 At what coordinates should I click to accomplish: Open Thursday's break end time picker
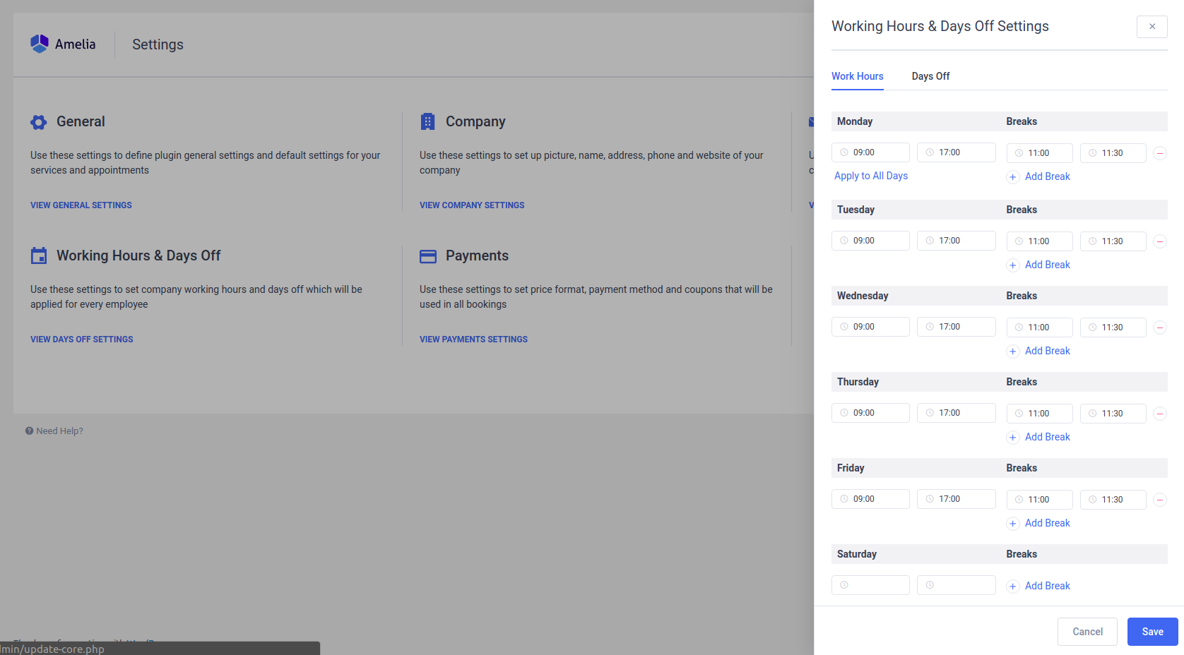pyautogui.click(x=1113, y=413)
